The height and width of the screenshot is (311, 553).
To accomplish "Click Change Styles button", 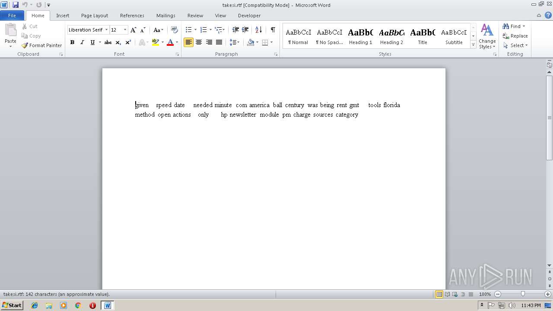I will point(487,36).
